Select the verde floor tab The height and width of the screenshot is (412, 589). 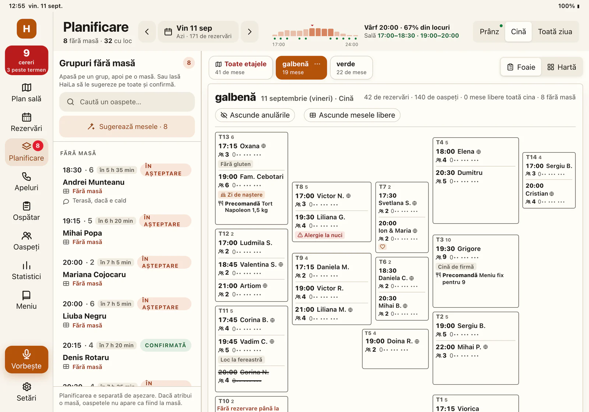point(351,67)
